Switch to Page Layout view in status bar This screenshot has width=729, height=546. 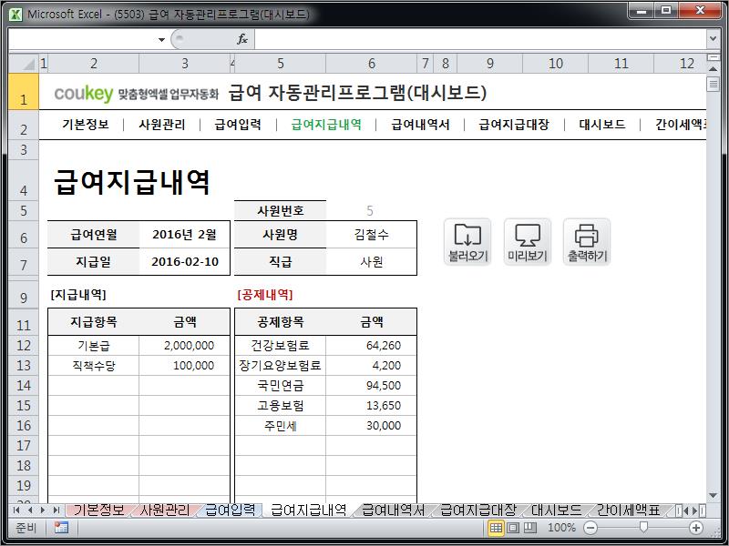click(x=513, y=528)
